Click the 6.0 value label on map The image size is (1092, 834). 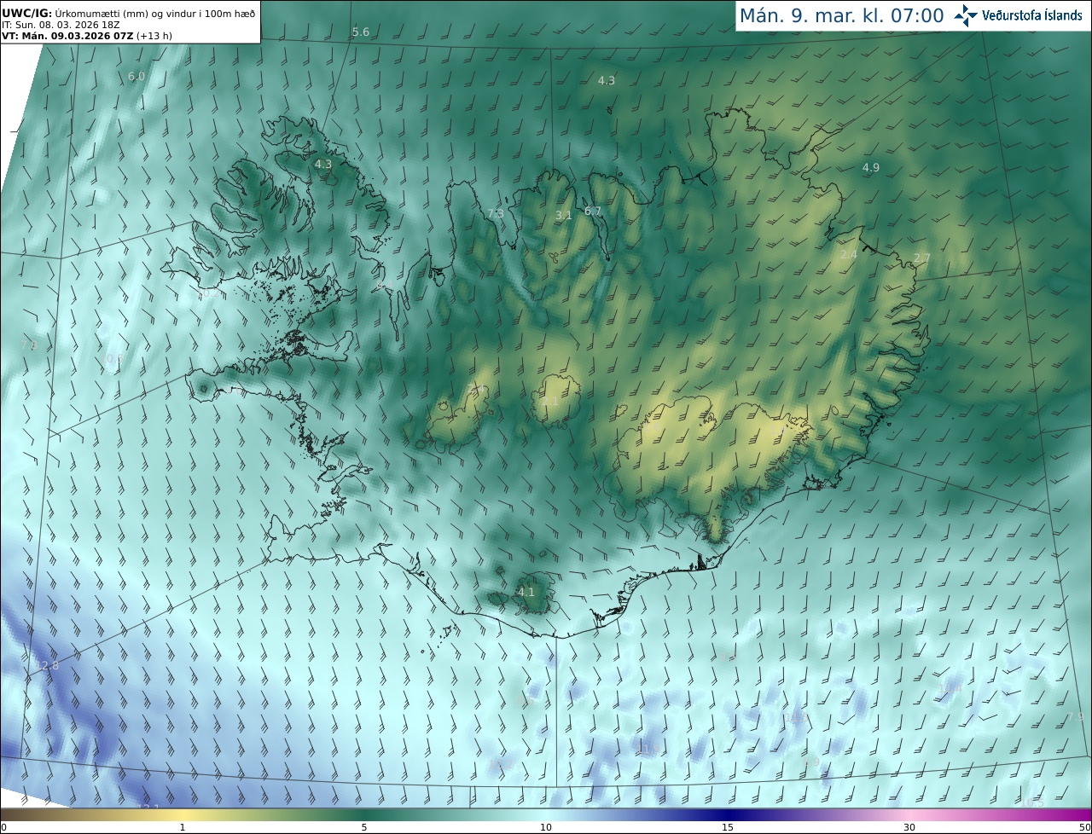point(136,77)
